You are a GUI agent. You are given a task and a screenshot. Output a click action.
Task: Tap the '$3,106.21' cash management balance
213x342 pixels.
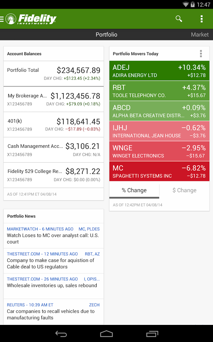coord(83,146)
